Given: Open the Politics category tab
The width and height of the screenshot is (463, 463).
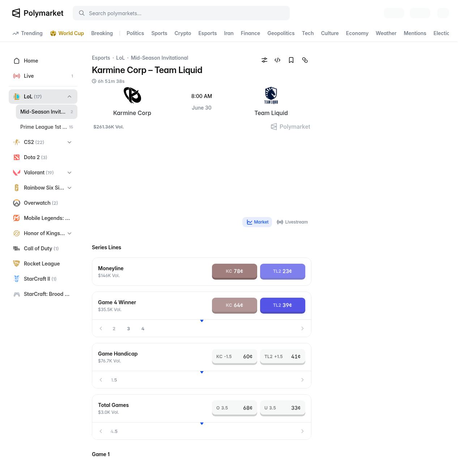Looking at the screenshot, I should 135,33.
